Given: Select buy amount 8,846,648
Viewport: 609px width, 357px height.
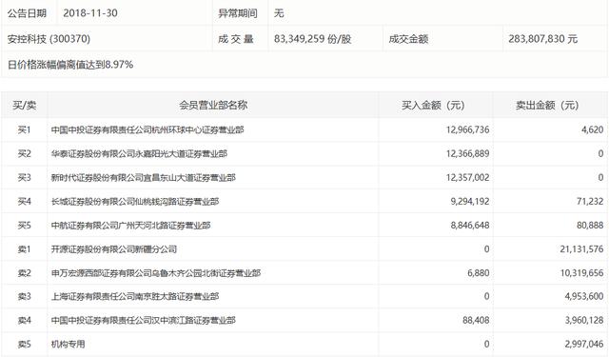Looking at the screenshot, I should (x=470, y=226).
